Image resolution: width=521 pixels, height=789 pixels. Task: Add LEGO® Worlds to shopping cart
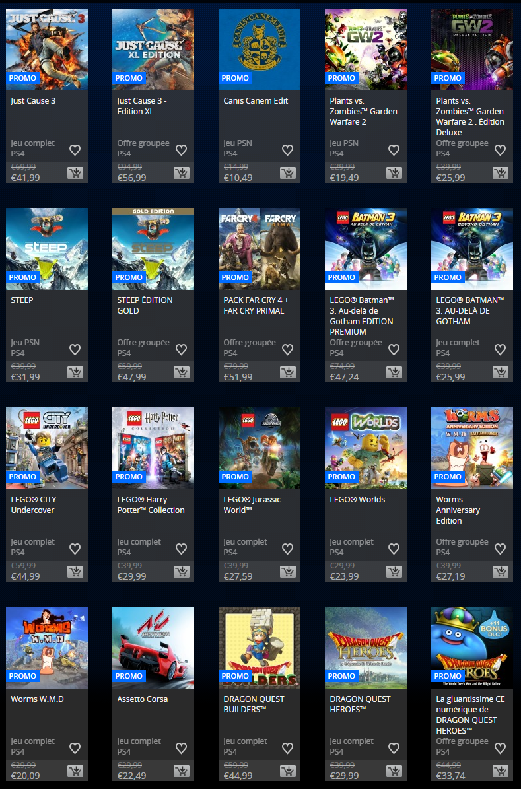[394, 572]
